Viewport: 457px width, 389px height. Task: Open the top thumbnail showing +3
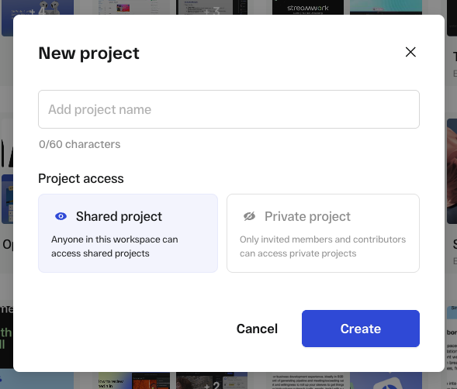[x=212, y=7]
